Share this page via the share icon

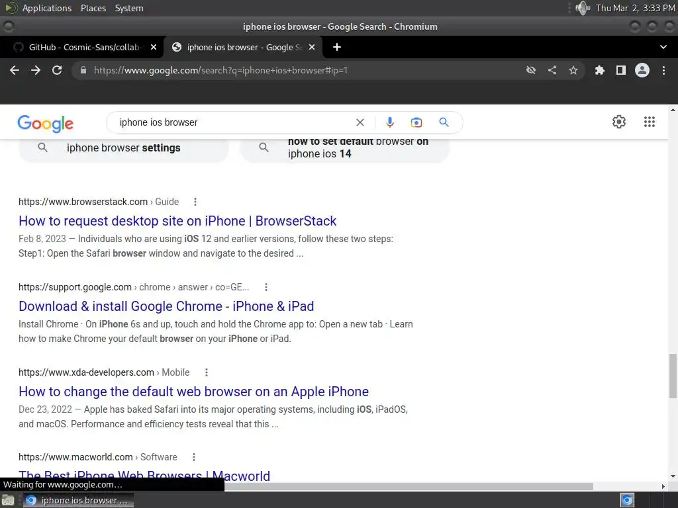[552, 70]
